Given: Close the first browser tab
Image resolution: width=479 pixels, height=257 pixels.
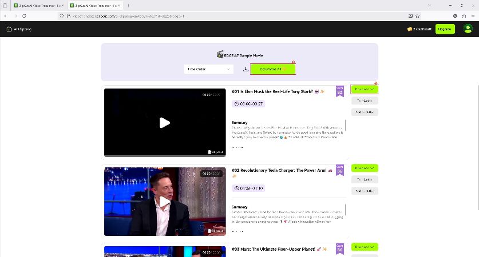Looking at the screenshot, I should (x=63, y=6).
